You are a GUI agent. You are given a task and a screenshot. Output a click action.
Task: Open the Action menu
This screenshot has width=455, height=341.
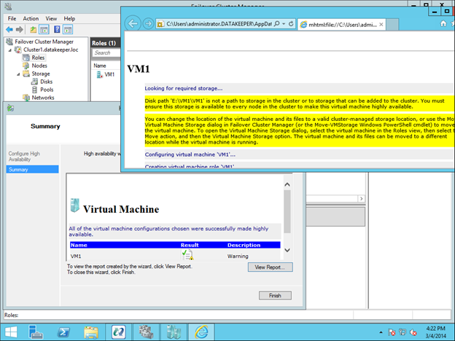click(x=31, y=18)
